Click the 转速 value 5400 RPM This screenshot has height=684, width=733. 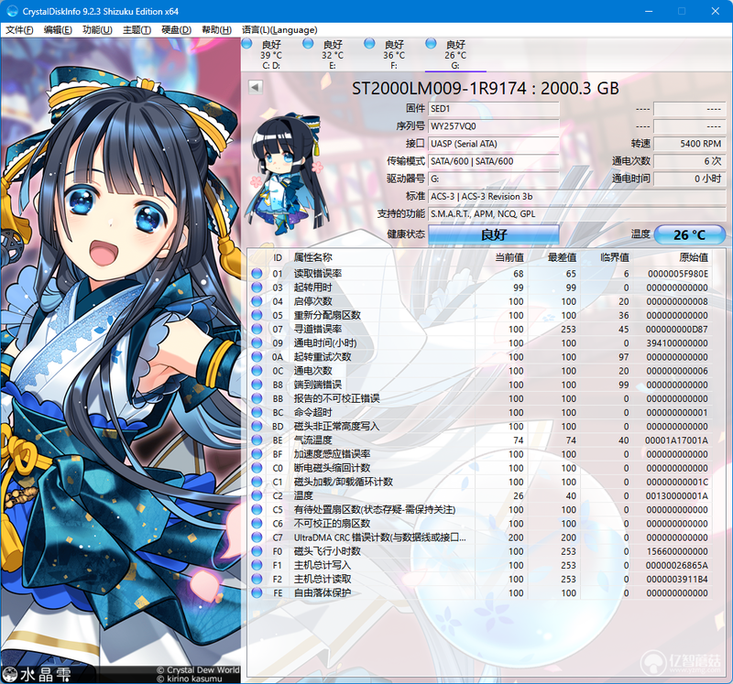690,144
